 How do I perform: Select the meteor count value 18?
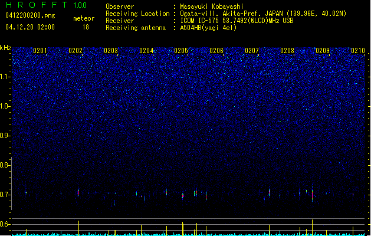(86, 27)
